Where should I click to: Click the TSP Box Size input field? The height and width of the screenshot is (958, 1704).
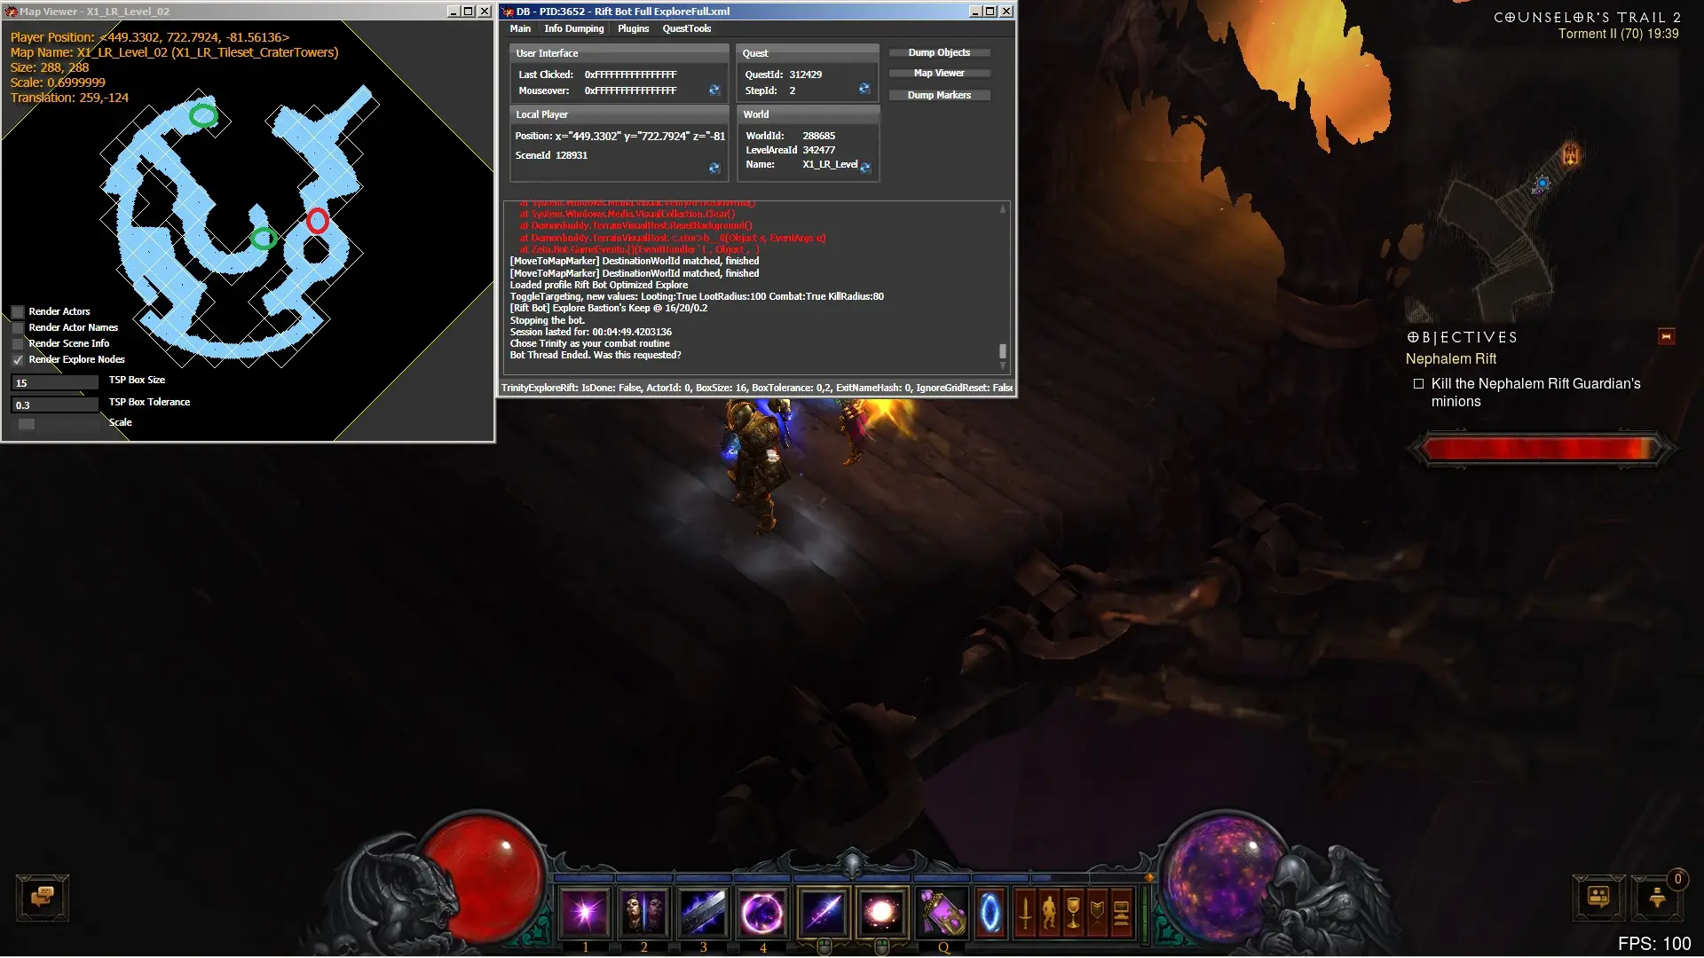tap(54, 383)
